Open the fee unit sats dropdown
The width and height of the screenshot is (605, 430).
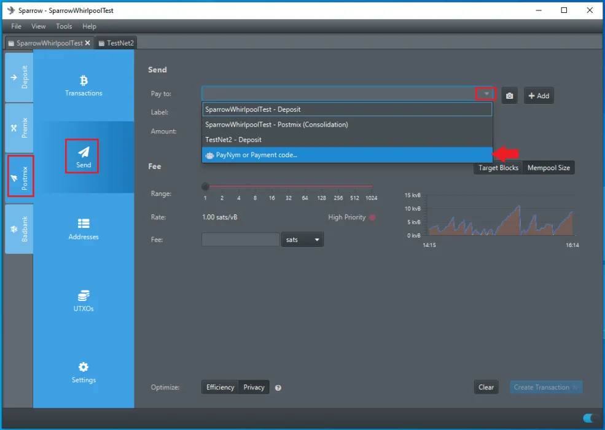click(302, 240)
